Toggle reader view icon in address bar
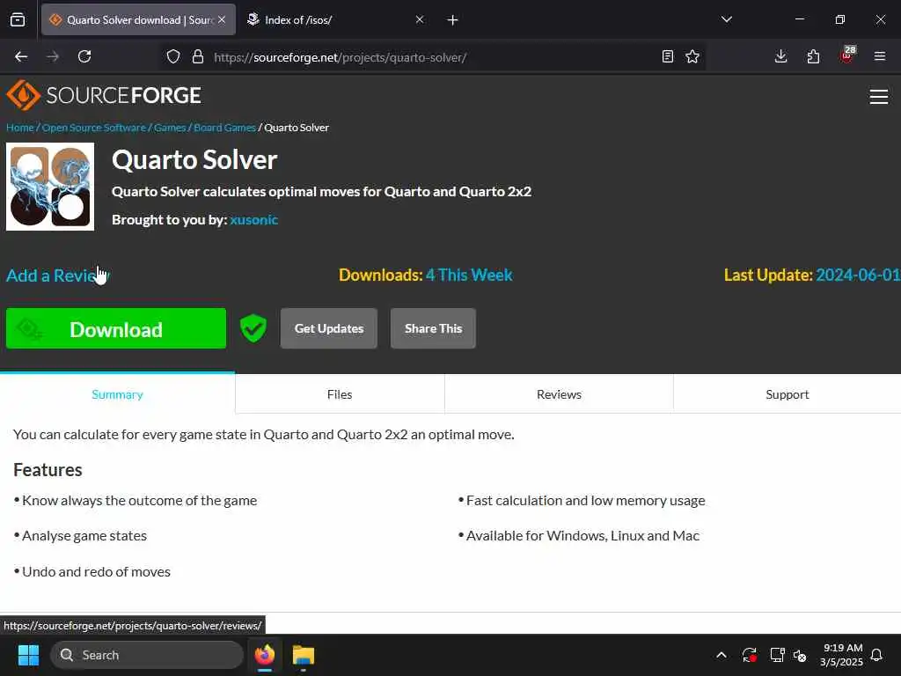Image resolution: width=901 pixels, height=676 pixels. [667, 56]
